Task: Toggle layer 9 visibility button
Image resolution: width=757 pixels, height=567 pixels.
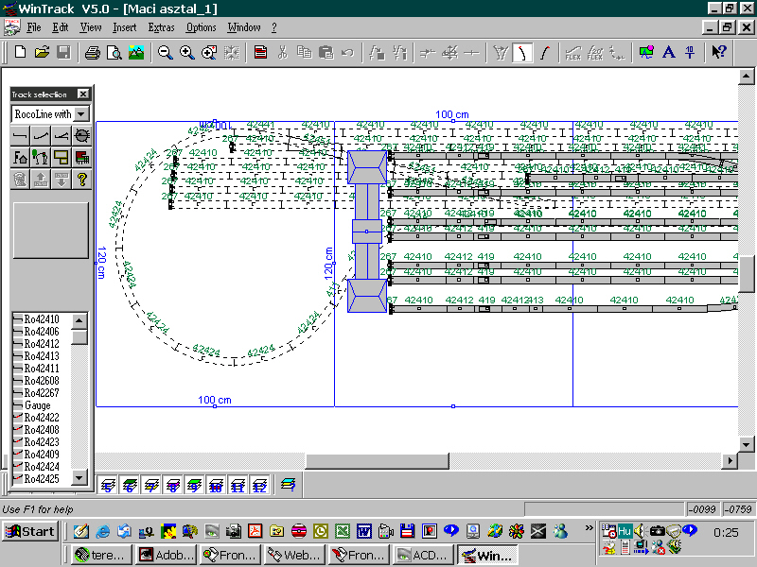Action: coord(194,485)
